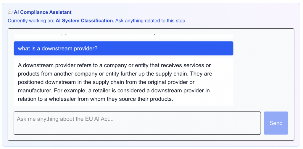Click the reply line starting 'products from another company'
This screenshot has height=149, width=303.
115,73
